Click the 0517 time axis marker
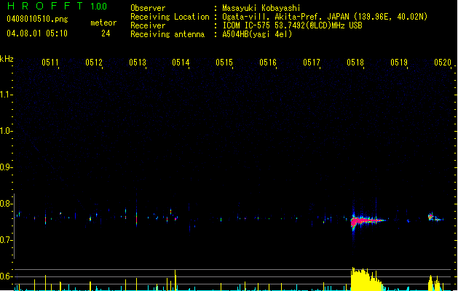Screen dimensions: 458x291 click(312, 63)
